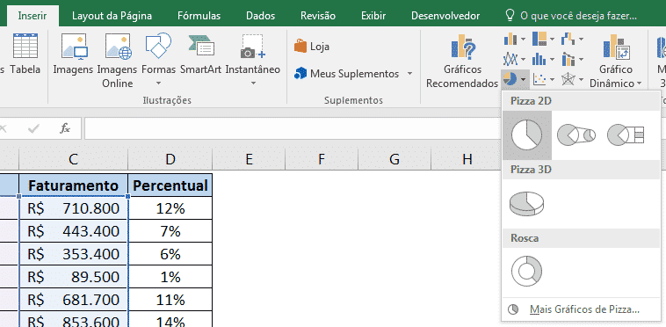Select the 1% percentage cell
The width and height of the screenshot is (666, 327).
point(170,277)
